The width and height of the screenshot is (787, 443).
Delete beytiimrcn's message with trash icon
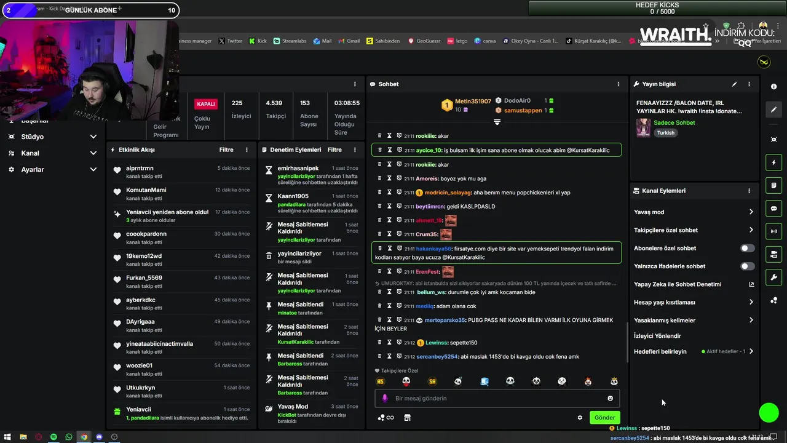coord(379,206)
